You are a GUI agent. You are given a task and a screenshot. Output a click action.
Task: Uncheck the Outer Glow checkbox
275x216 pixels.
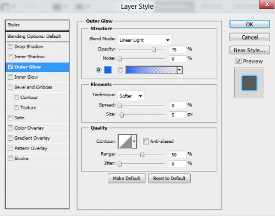coord(10,67)
